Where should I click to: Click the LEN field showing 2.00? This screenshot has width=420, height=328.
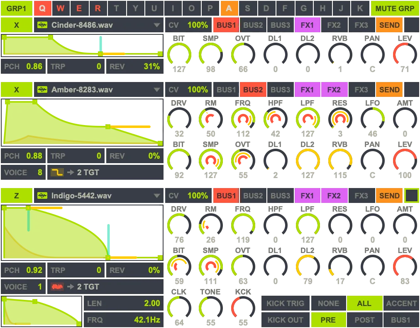[124, 303]
